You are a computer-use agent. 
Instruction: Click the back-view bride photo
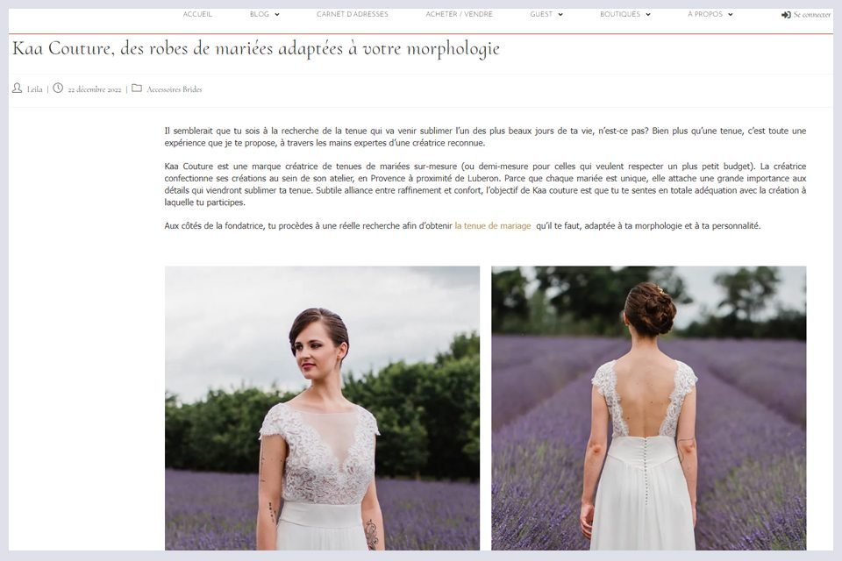pos(649,412)
